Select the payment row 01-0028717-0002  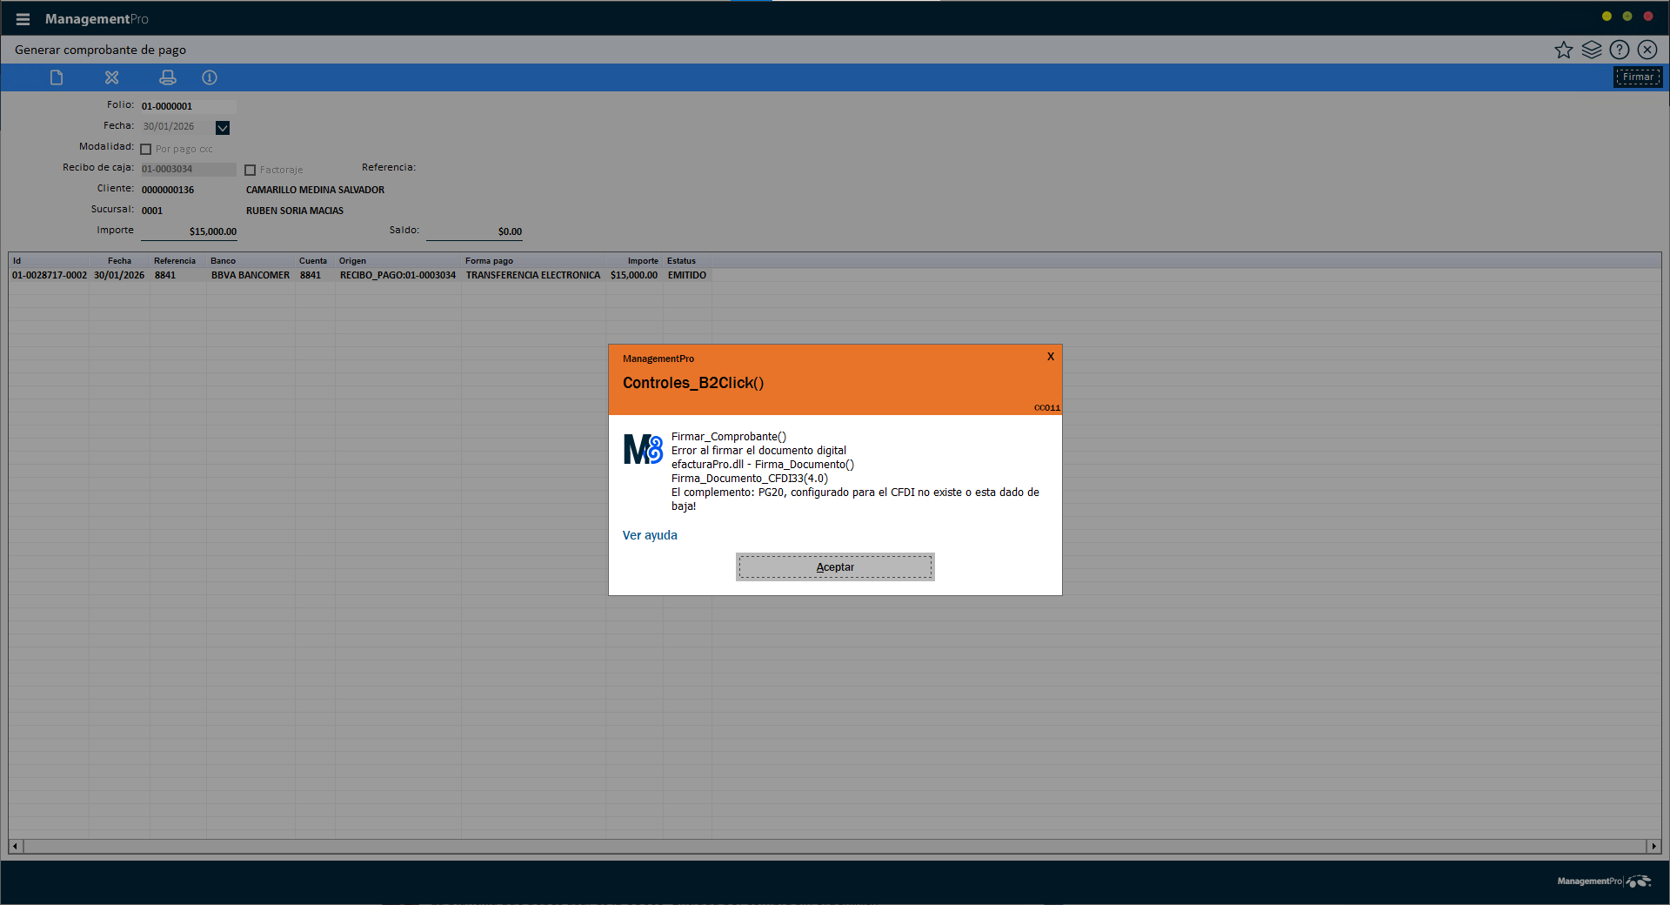coord(50,275)
